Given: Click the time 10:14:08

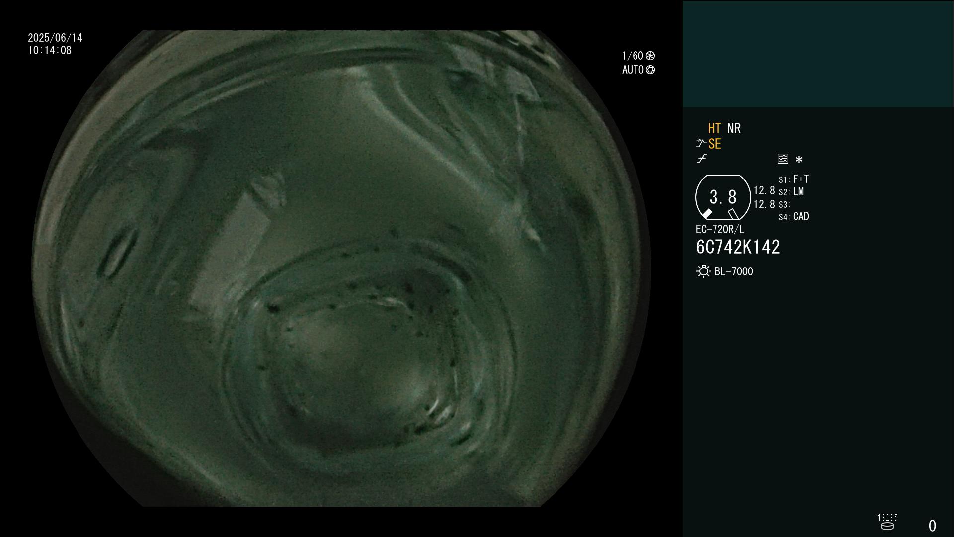Looking at the screenshot, I should coord(50,51).
